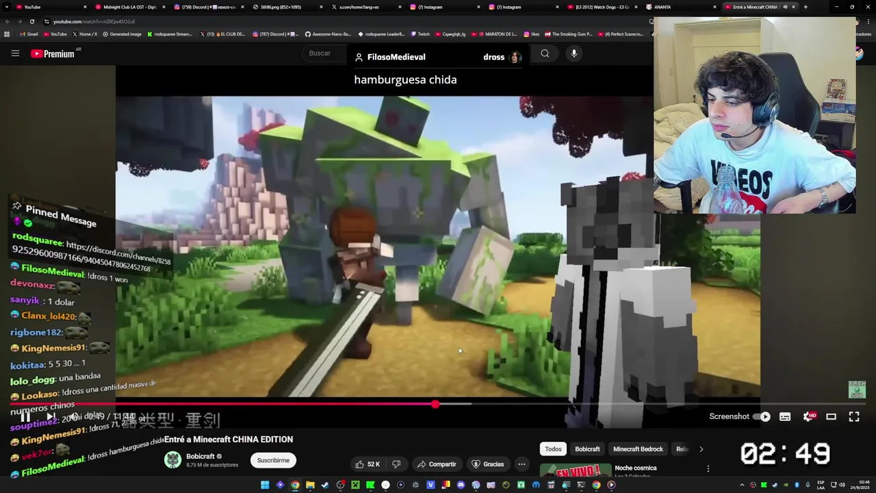Open the ESP LAA language switcher
The image size is (876, 493).
821,485
